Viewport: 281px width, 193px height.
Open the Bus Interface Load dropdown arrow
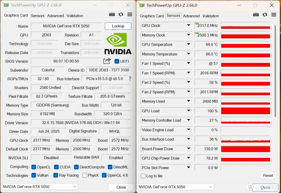coord(189,139)
